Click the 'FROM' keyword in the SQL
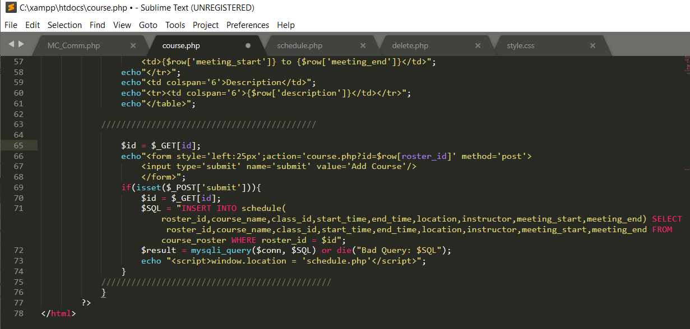Image resolution: width=690 pixels, height=329 pixels. [662, 229]
